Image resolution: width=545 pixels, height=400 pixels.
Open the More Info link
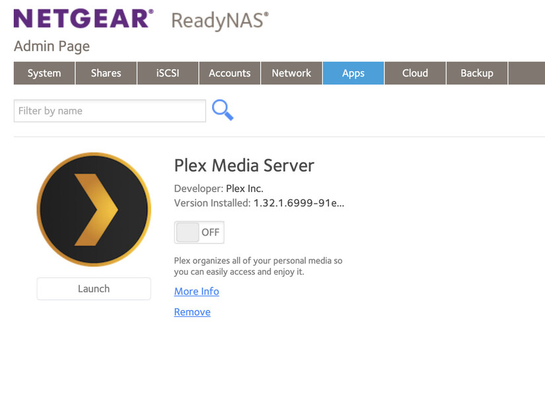[x=197, y=291]
